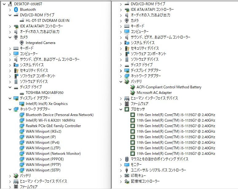Click the DESKTOP-03IJ8ST computer root icon

click(10, 4)
